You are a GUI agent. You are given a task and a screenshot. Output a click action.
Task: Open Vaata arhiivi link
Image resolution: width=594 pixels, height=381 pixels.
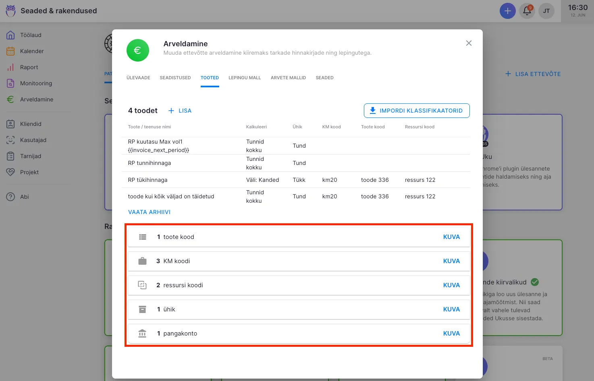(x=149, y=212)
